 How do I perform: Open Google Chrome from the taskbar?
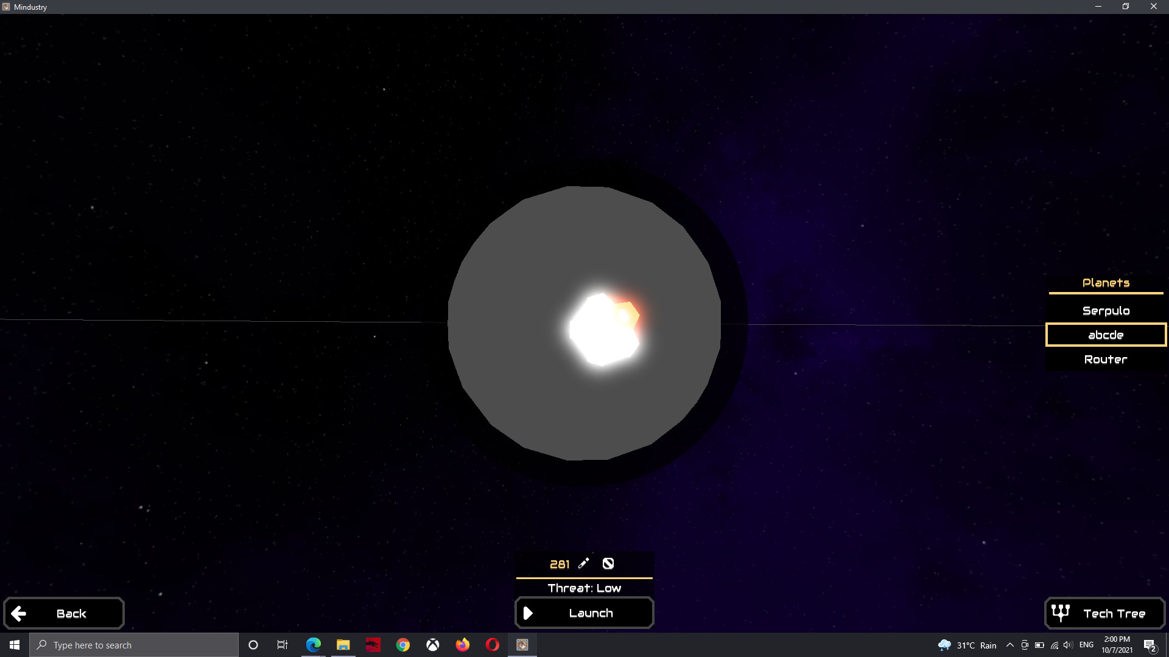pos(403,645)
